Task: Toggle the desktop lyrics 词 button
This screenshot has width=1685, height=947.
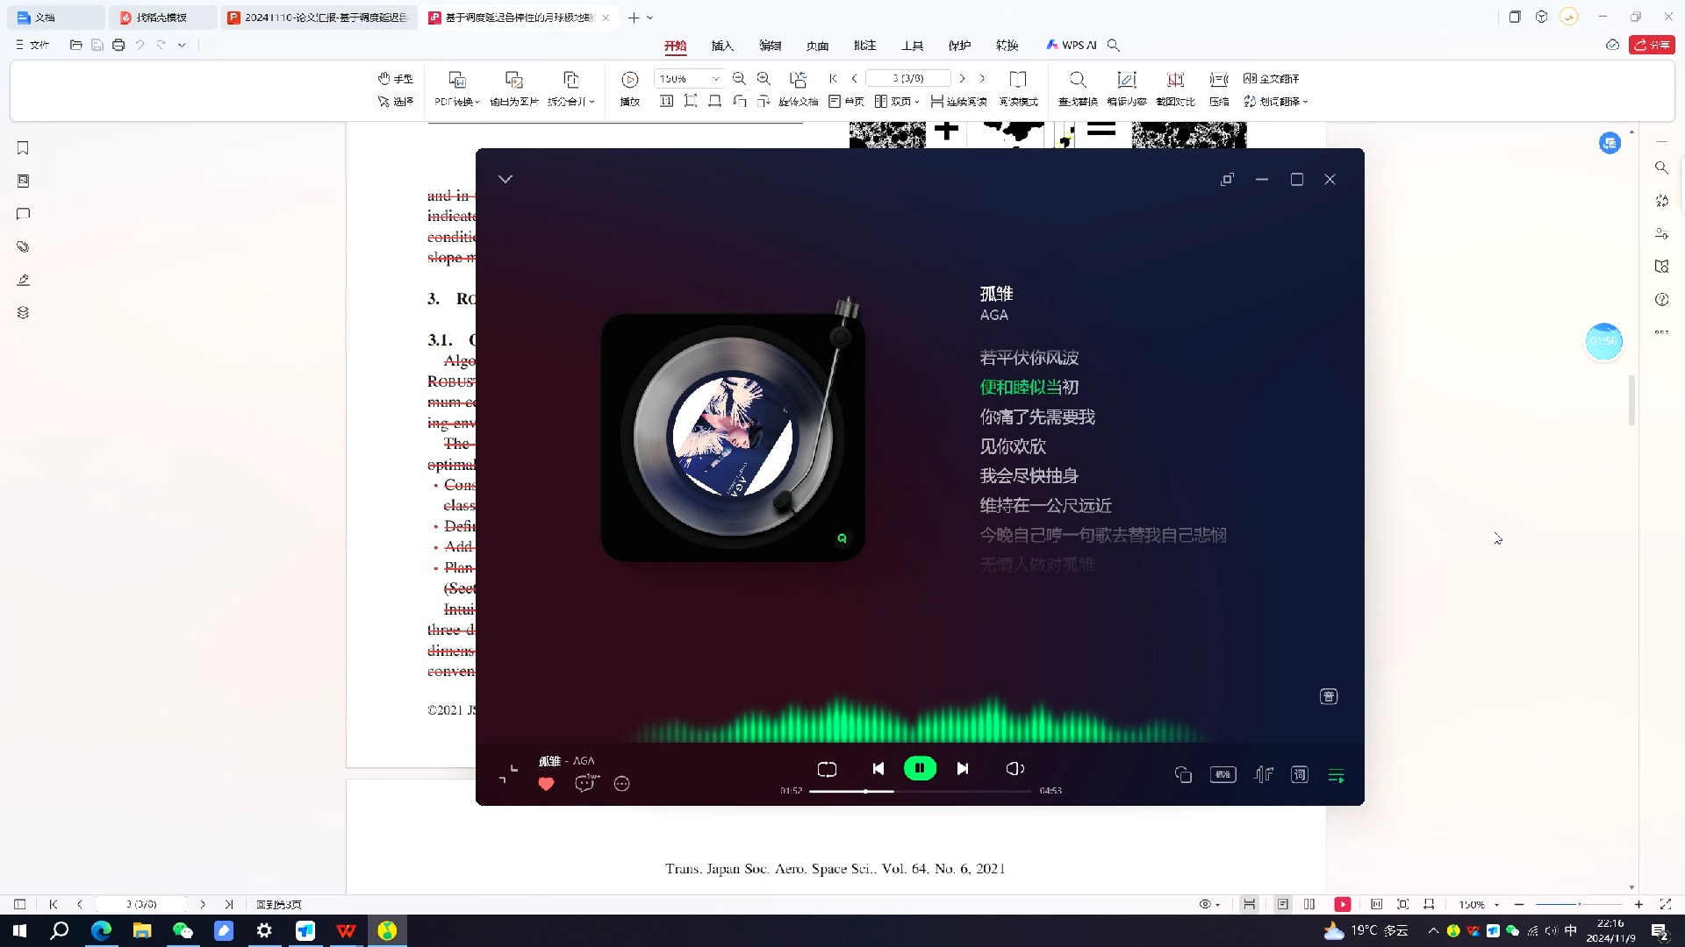Action: coord(1300,774)
